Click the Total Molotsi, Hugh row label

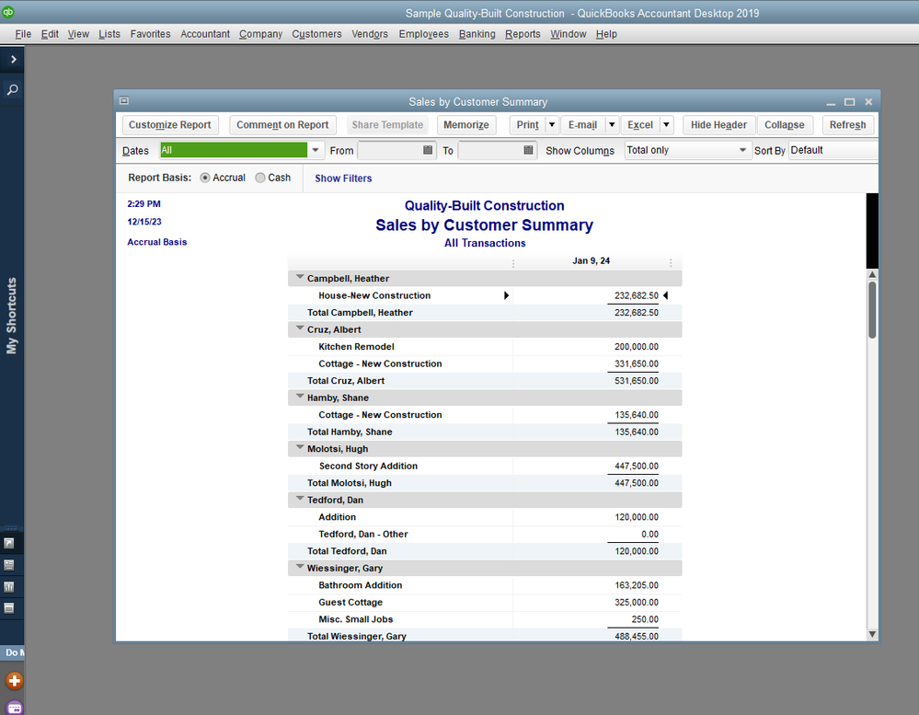350,483
